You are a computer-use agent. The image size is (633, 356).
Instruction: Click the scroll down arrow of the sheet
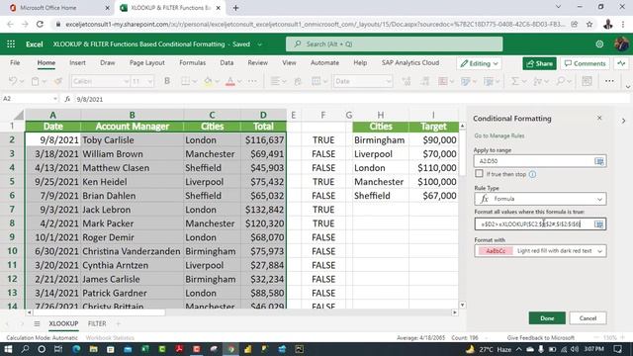462,306
